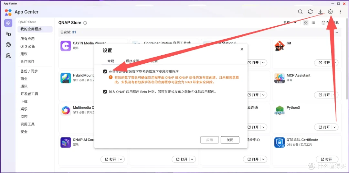Select 开发者工具 category in sidebar
The width and height of the screenshot is (349, 173).
click(x=29, y=94)
